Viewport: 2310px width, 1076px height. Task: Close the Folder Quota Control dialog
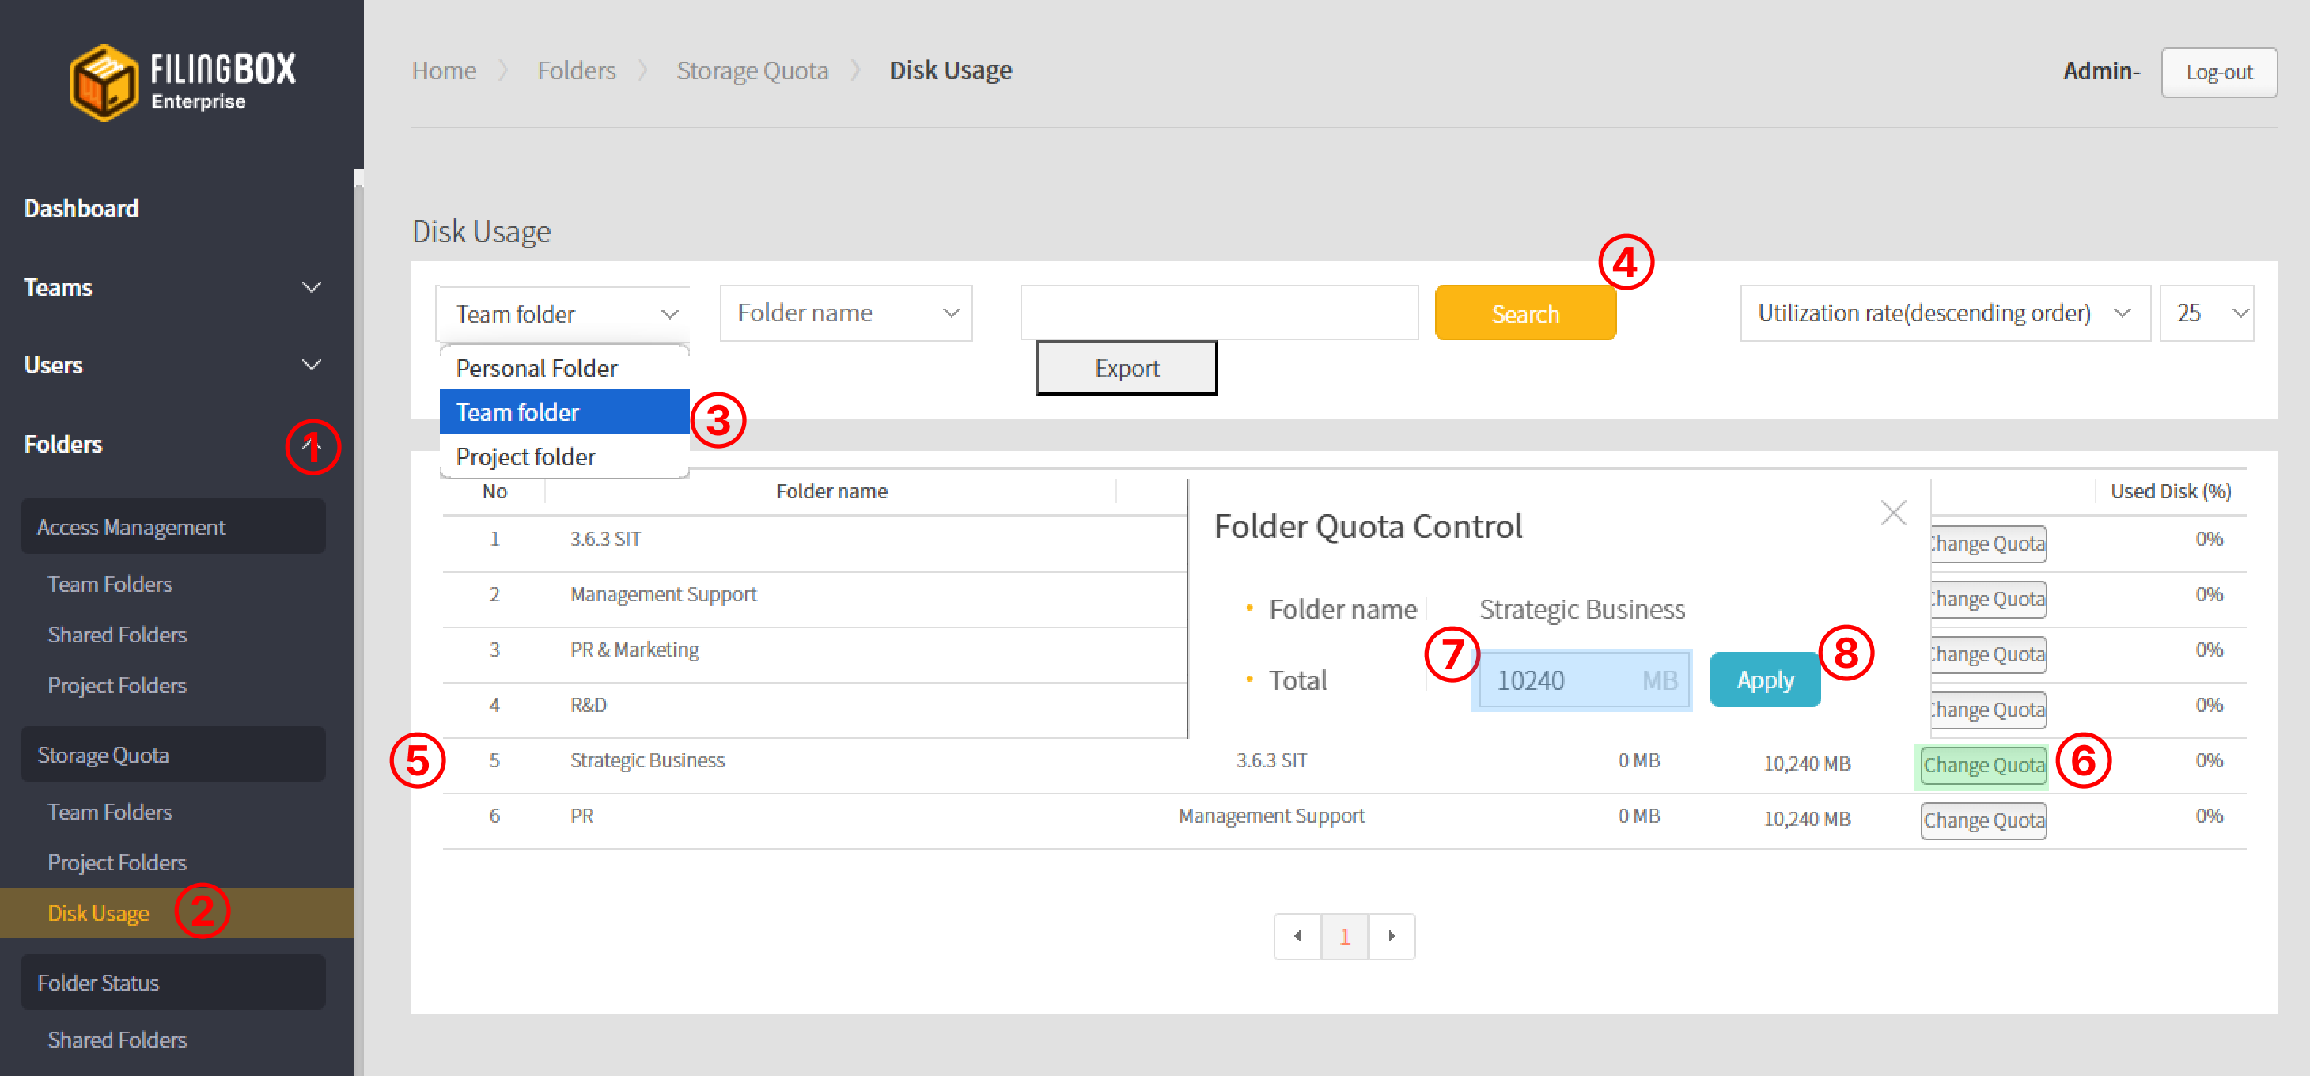pyautogui.click(x=1892, y=513)
